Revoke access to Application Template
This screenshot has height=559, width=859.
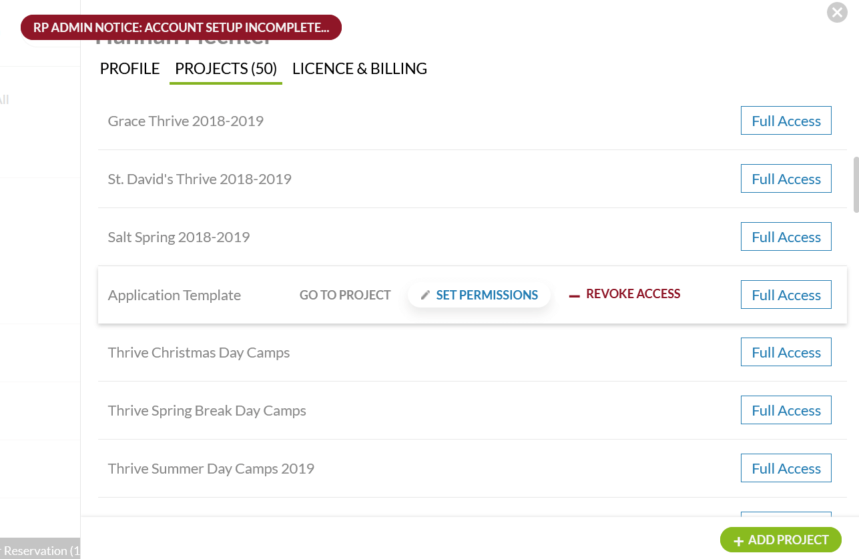click(x=632, y=294)
